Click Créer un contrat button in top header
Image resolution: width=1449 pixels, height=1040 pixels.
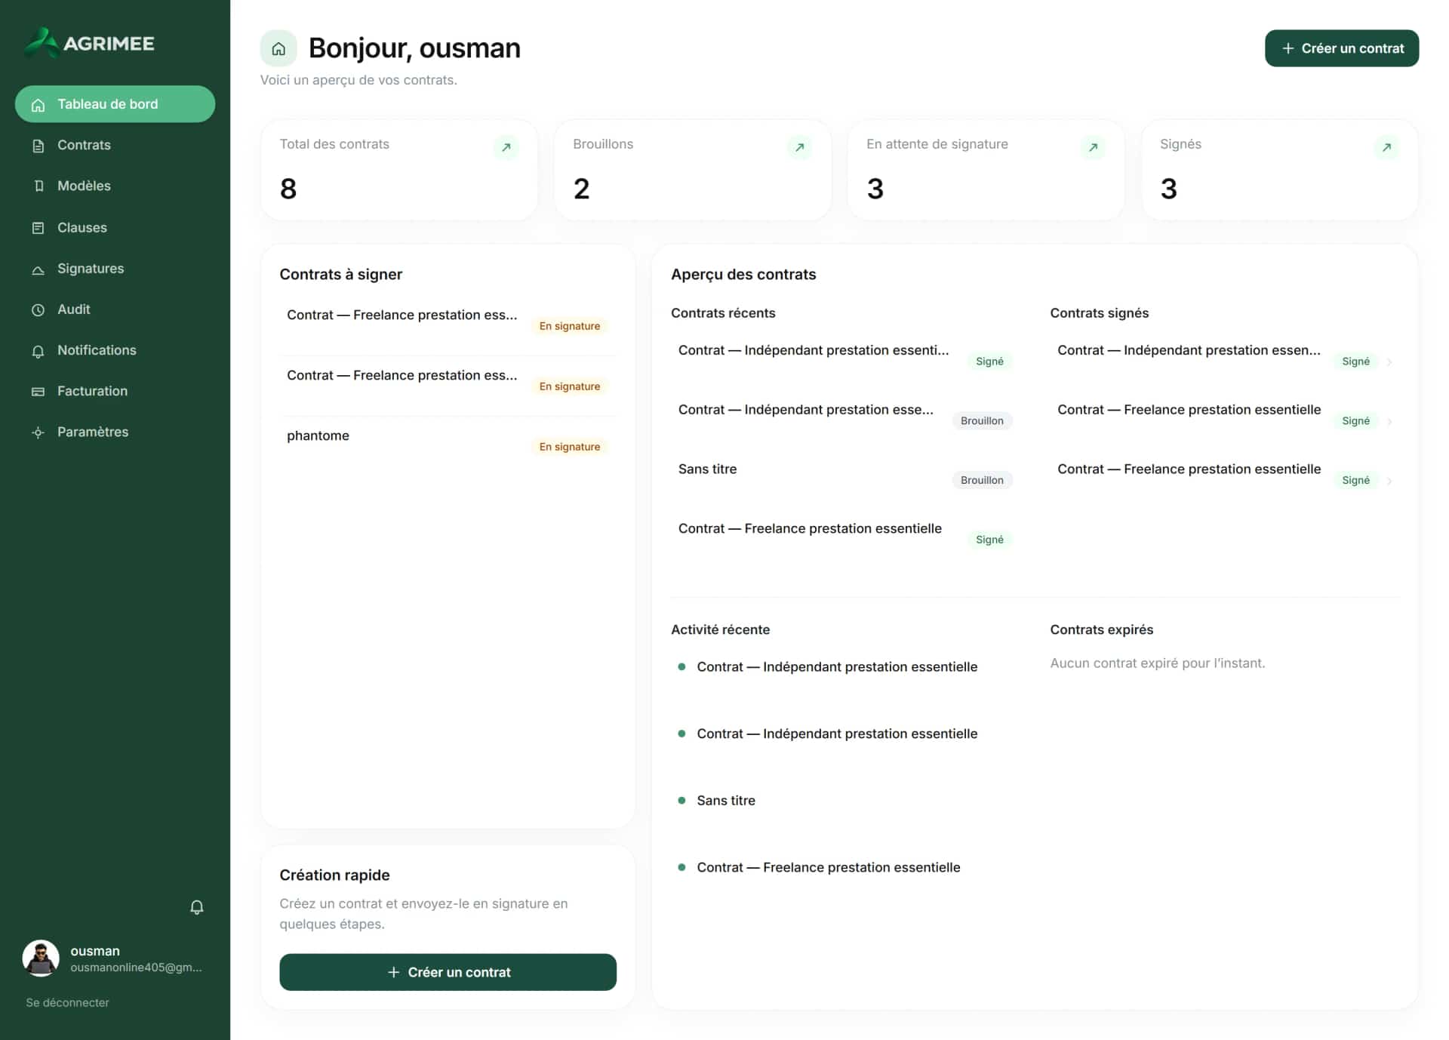1342,48
